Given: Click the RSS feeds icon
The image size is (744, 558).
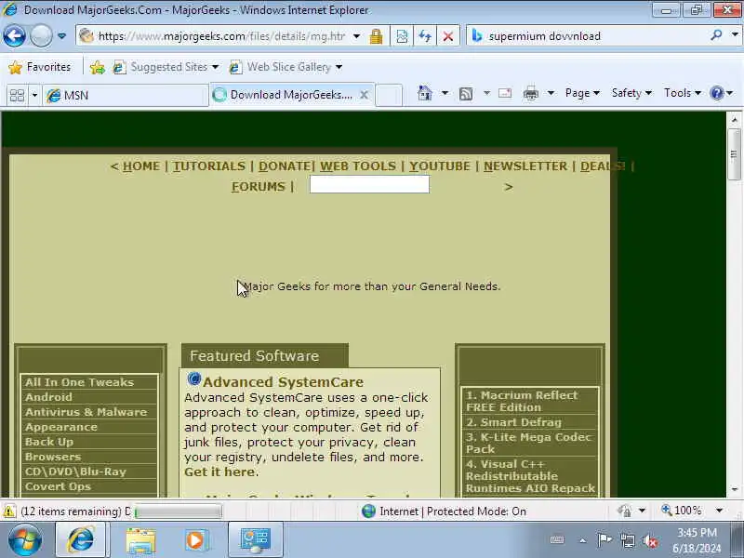Looking at the screenshot, I should point(466,94).
